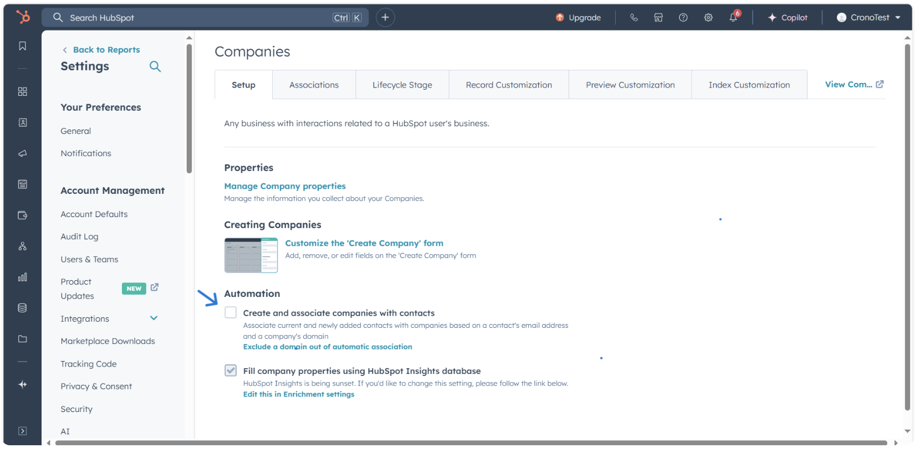Open the Record Customization tab
920x453 pixels.
[509, 85]
